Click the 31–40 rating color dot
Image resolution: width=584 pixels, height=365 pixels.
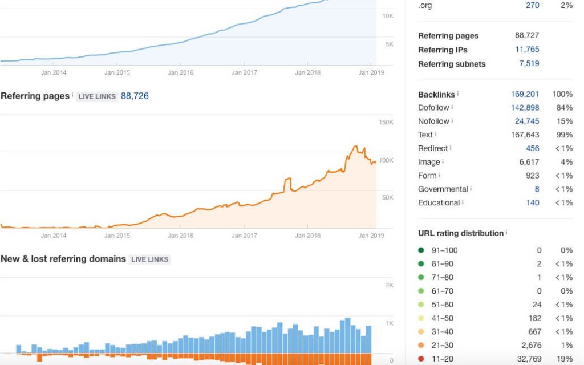421,331
